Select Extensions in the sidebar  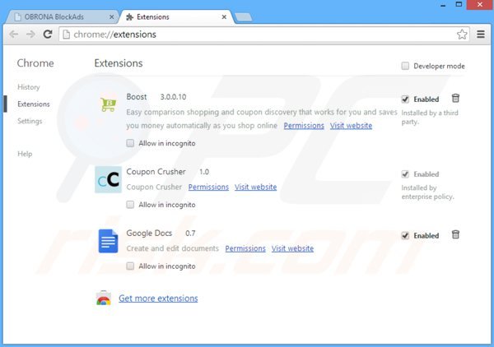coord(34,104)
